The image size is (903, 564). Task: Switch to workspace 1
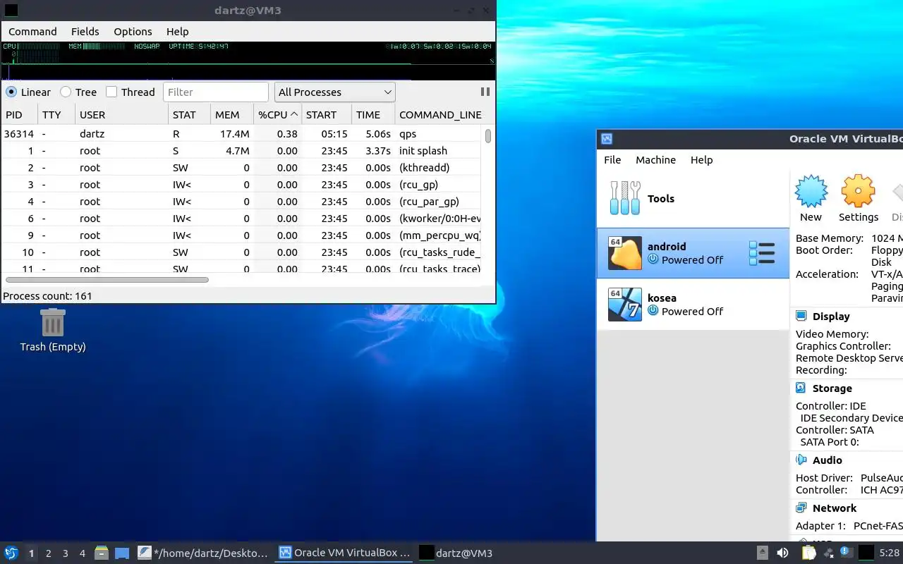31,553
